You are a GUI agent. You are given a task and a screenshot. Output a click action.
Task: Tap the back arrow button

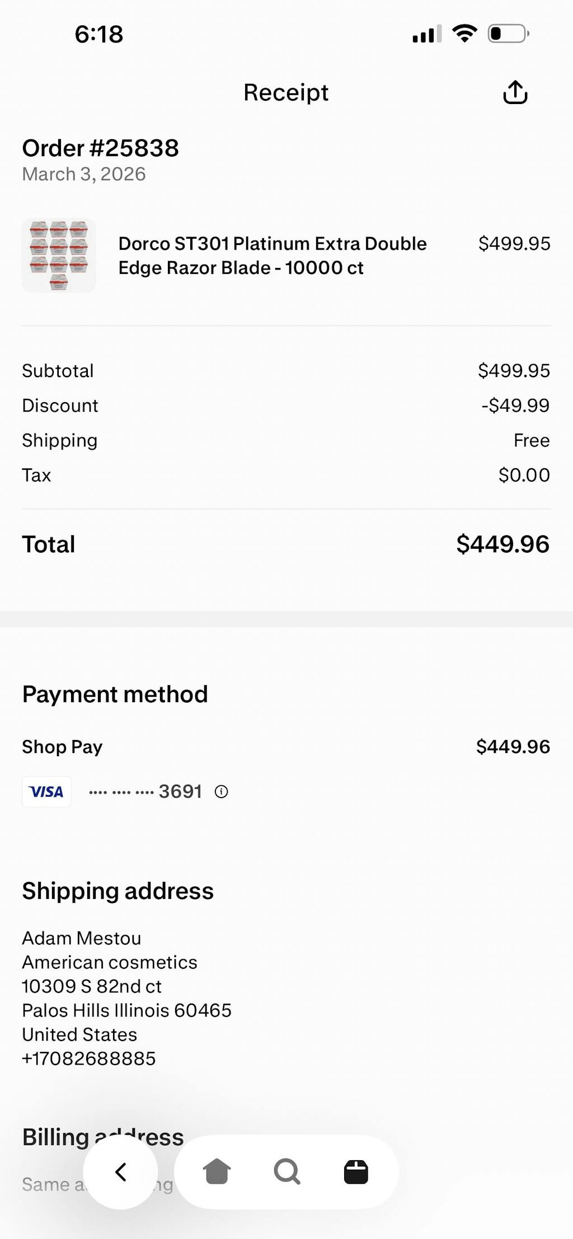(x=120, y=1172)
